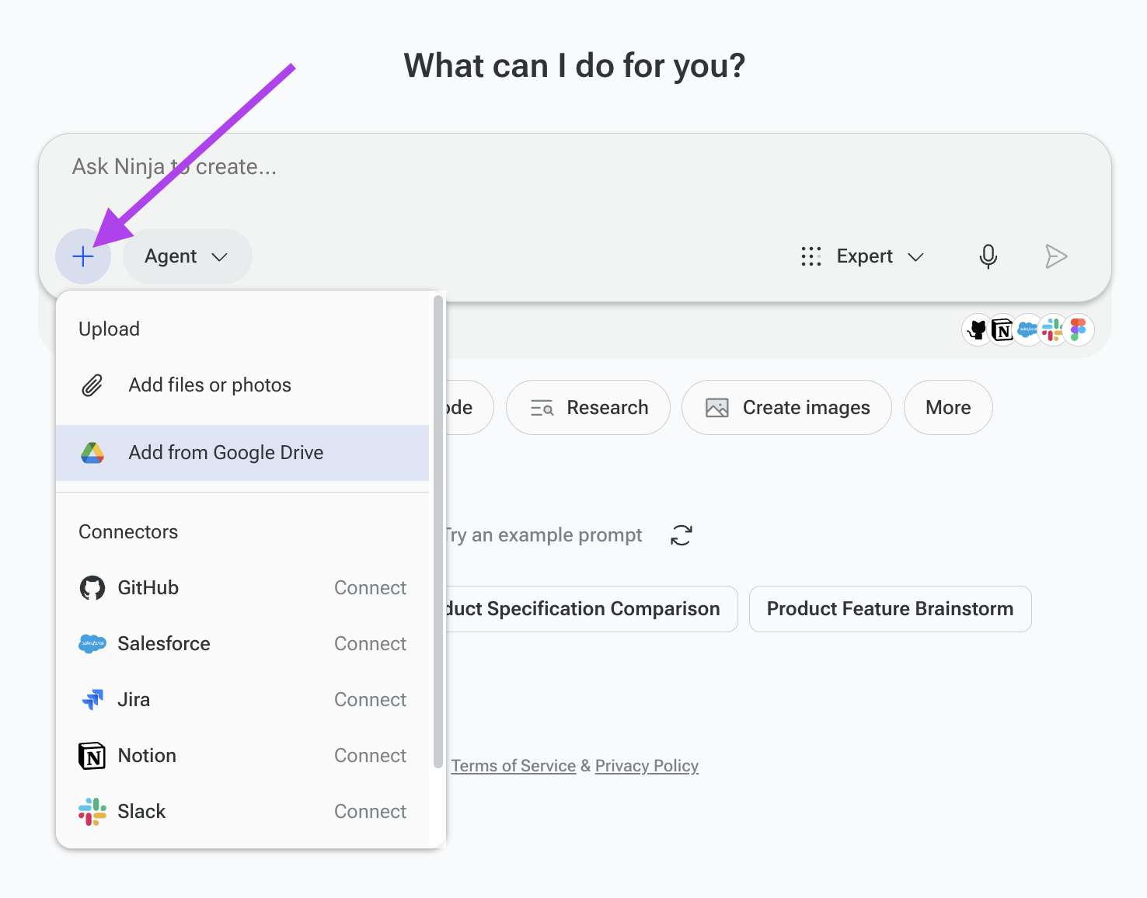Connect the GitHub connector

[x=370, y=588]
